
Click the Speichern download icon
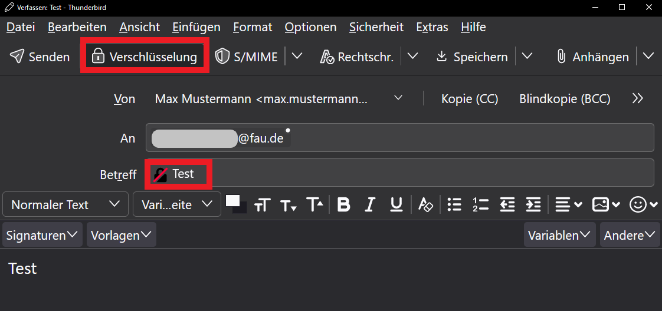tap(441, 57)
